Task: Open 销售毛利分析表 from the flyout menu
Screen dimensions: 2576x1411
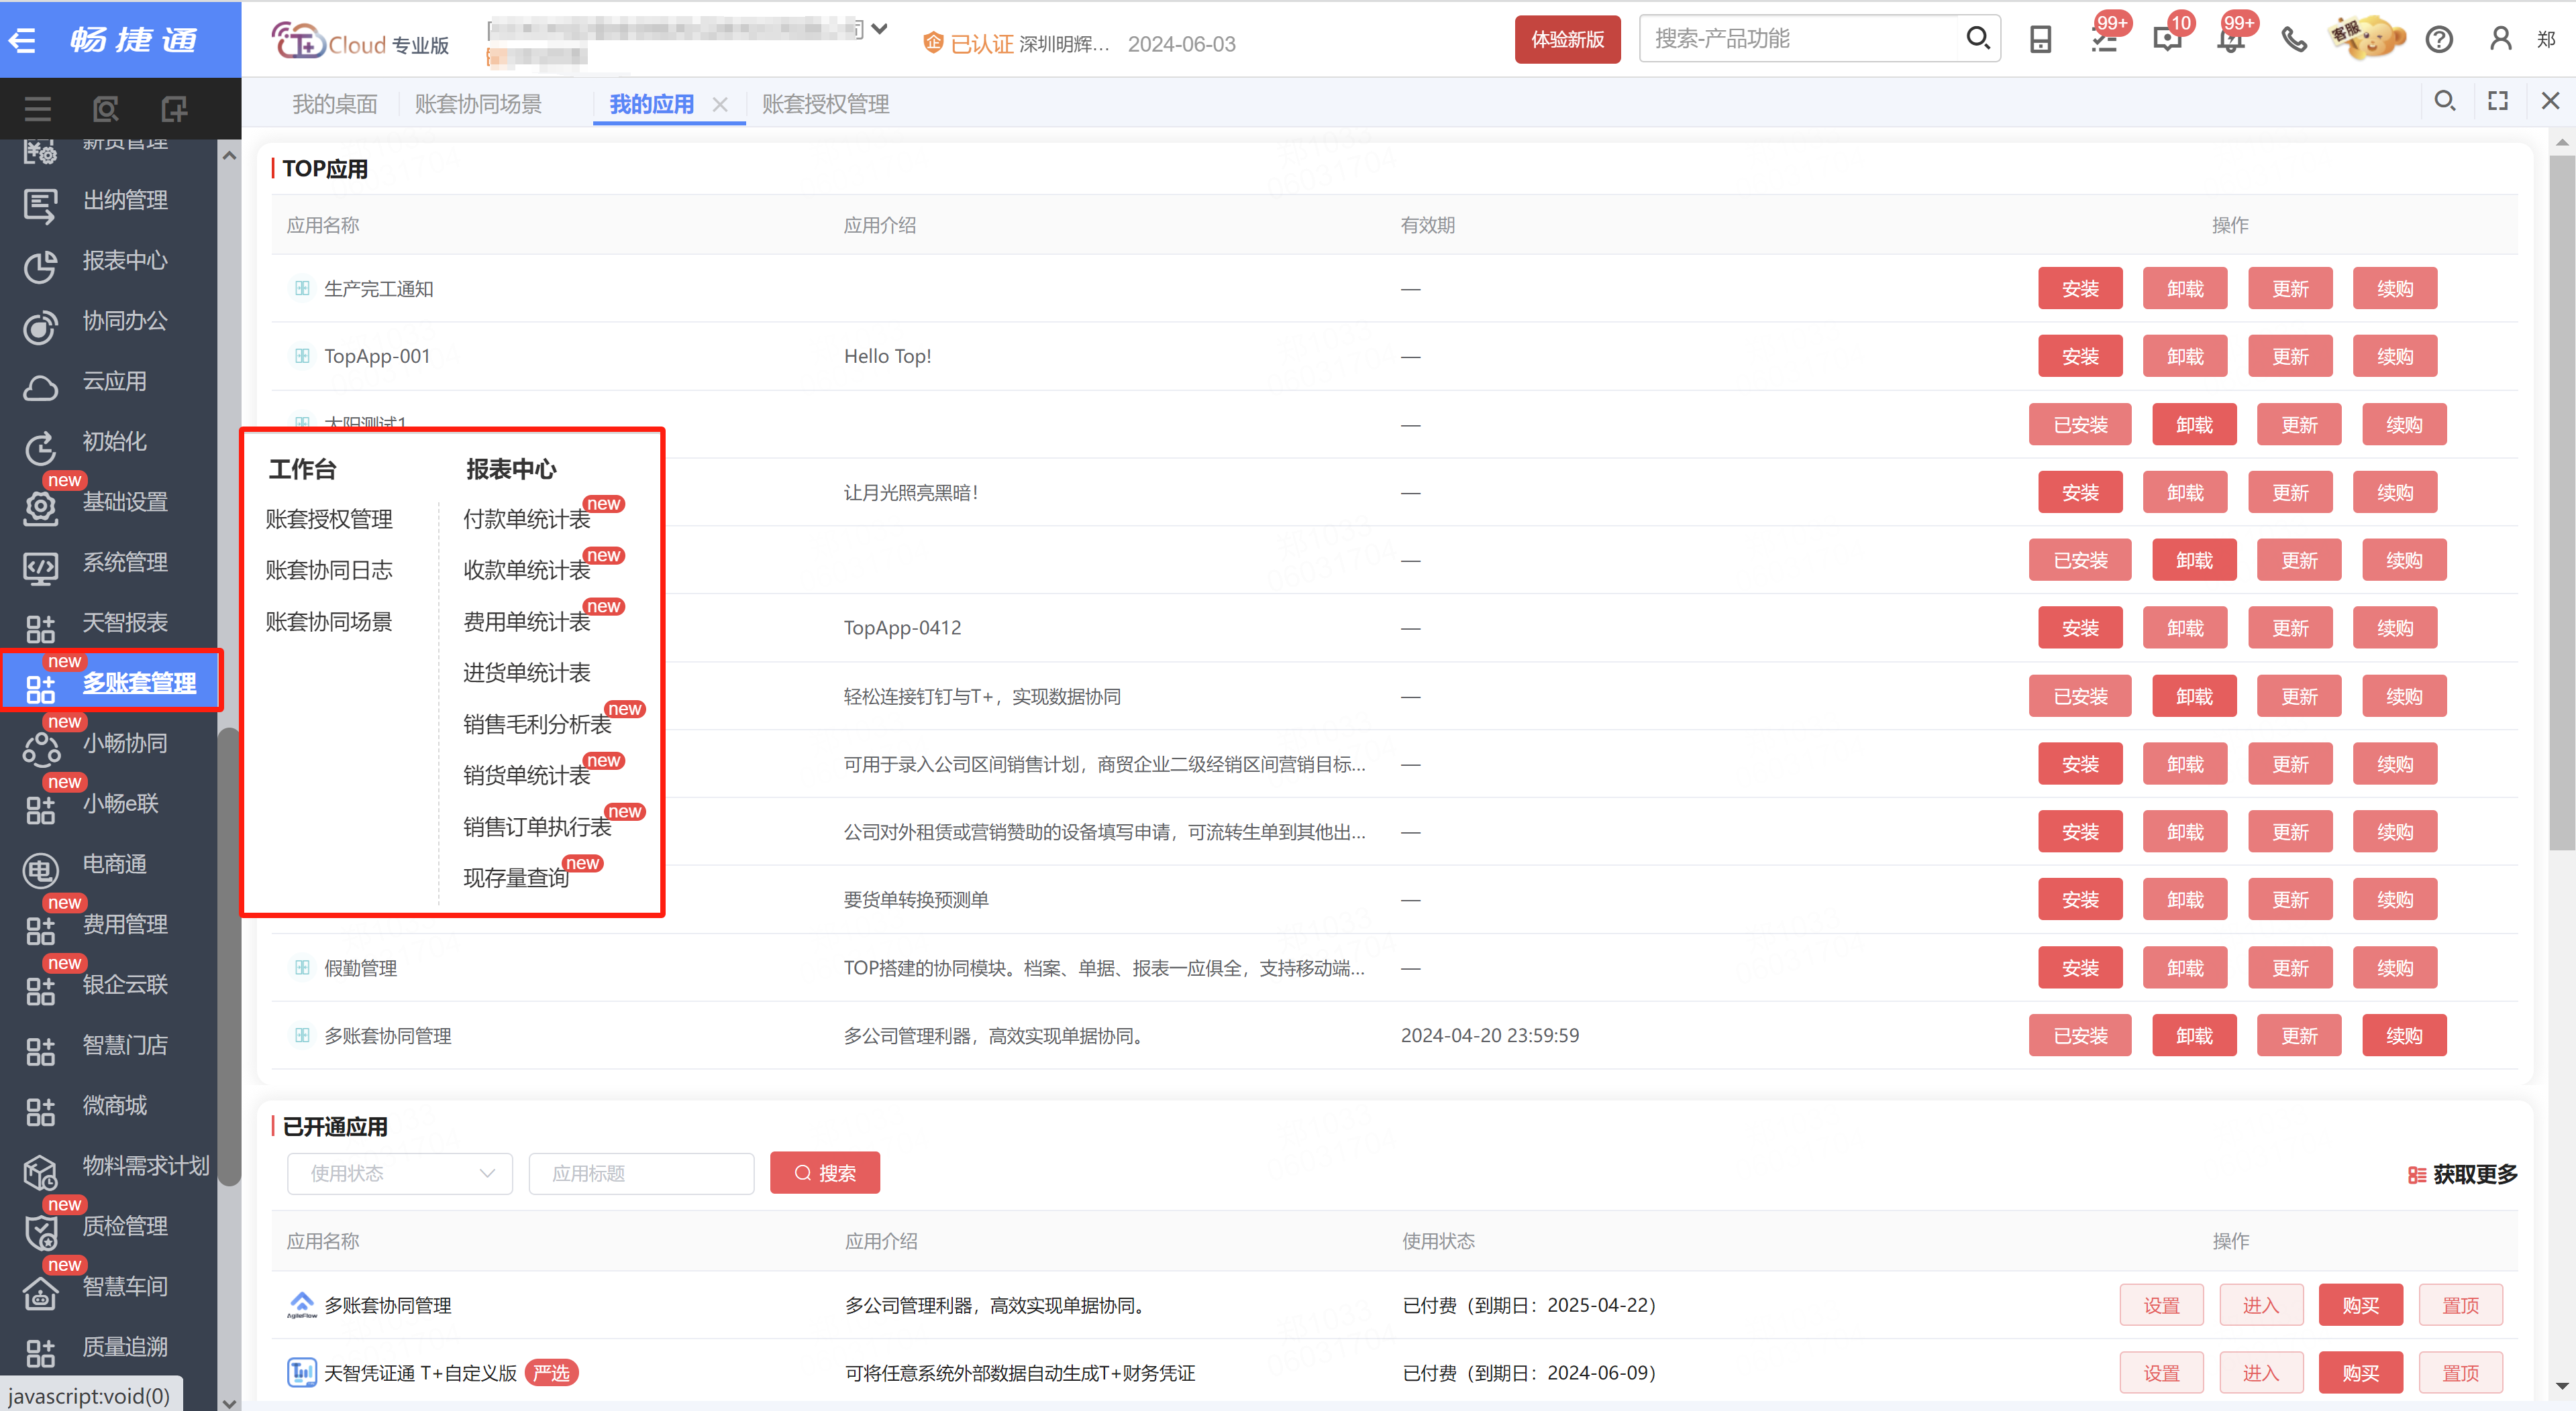Action: click(x=537, y=724)
